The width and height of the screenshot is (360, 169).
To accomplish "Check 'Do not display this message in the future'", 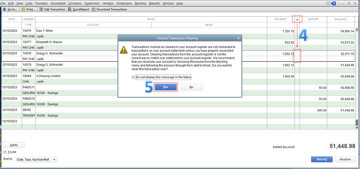I will 133,77.
